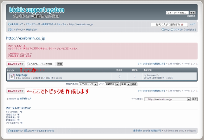The image size is (204, 140).
Task: Click the forum search 検索 button
Action: (60, 64)
